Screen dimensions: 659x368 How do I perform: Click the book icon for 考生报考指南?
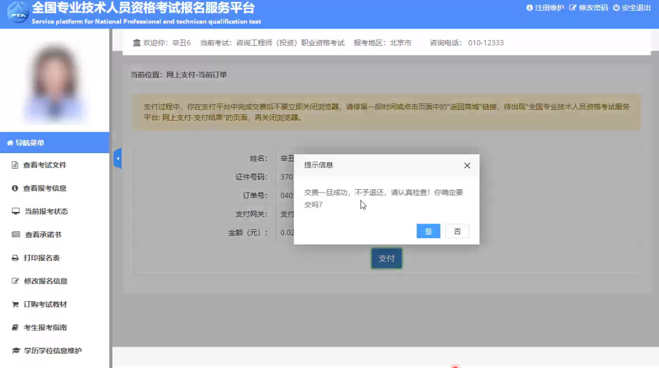point(15,327)
